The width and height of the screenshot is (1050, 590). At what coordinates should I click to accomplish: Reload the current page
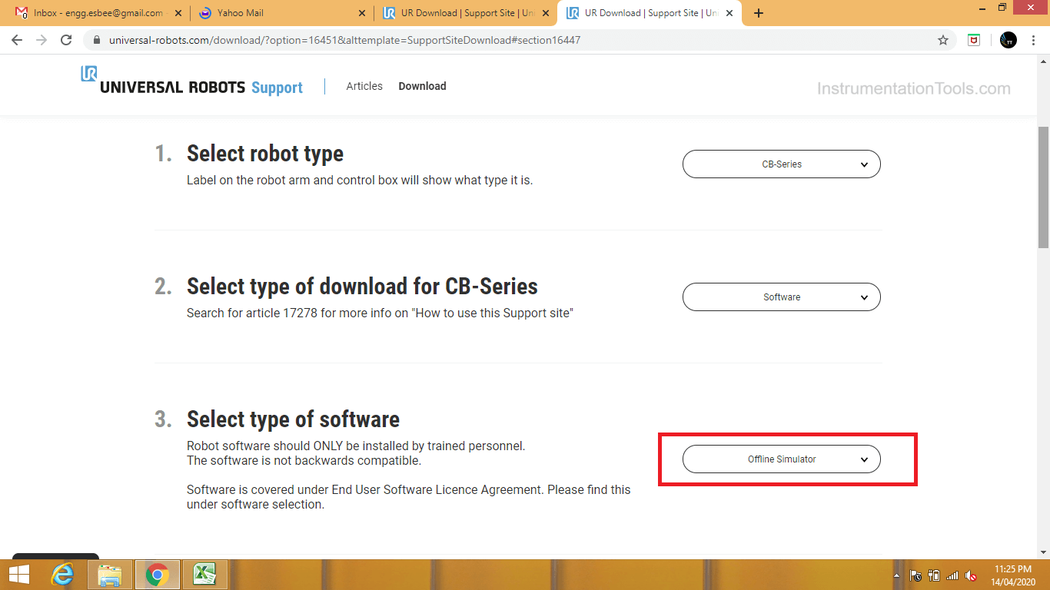click(66, 40)
